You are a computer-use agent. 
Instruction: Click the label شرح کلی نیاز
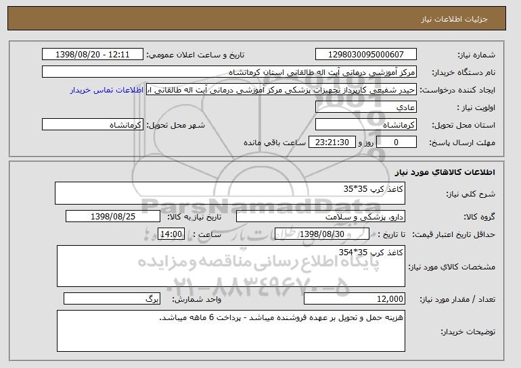click(470, 194)
